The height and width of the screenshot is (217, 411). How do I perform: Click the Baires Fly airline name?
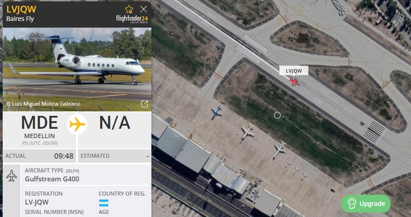click(x=20, y=19)
